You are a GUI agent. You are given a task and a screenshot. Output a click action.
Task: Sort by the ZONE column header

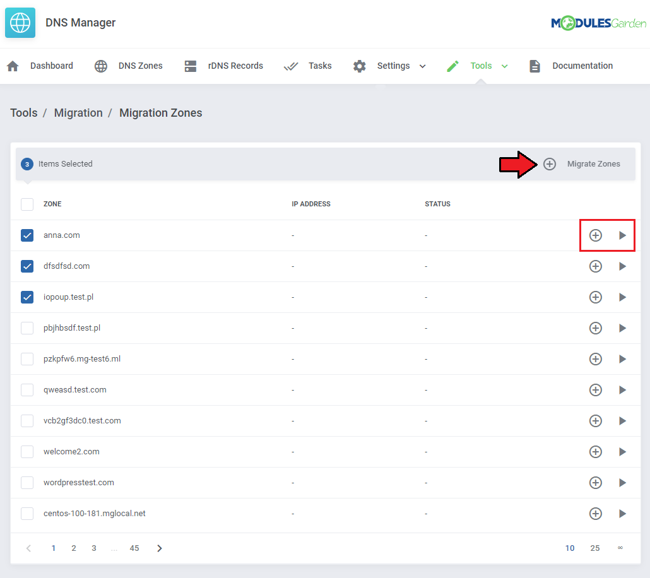(52, 204)
